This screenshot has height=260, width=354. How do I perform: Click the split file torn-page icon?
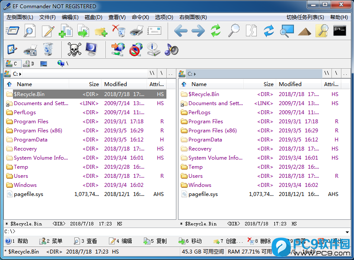pyautogui.click(x=251, y=30)
